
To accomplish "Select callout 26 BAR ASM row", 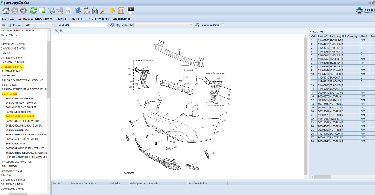I will [343, 134].
